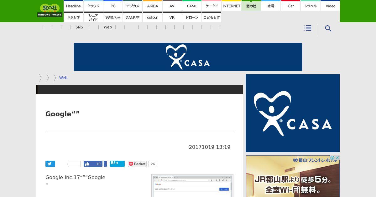Click the Facebook share button beside the like count

coord(105,164)
